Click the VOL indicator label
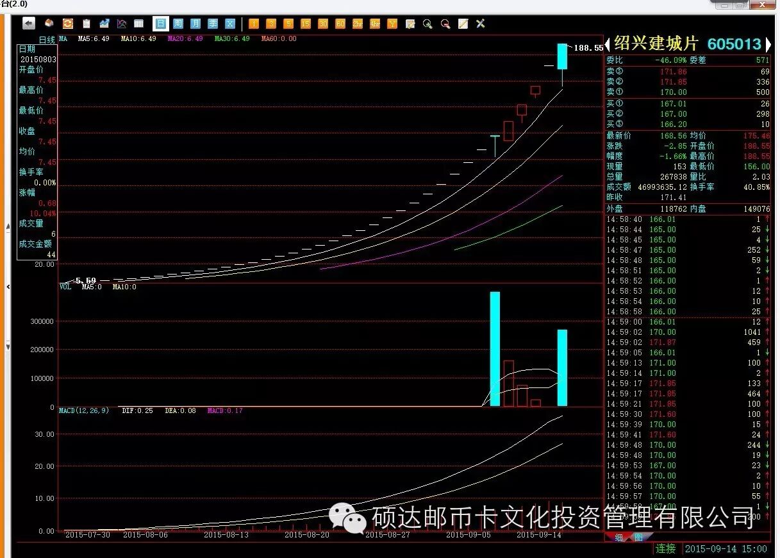Image resolution: width=780 pixels, height=558 pixels. click(65, 287)
